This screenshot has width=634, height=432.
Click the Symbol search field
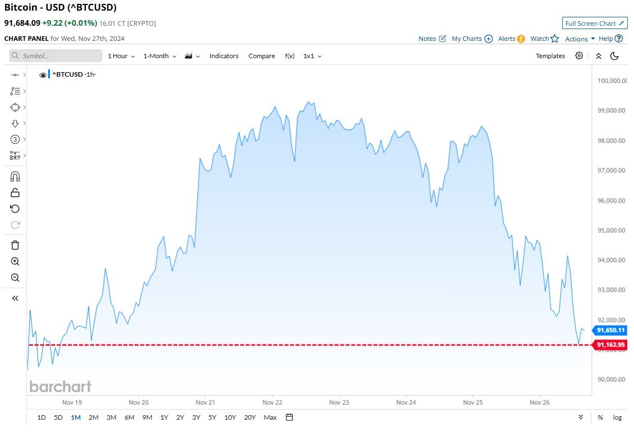[x=56, y=56]
